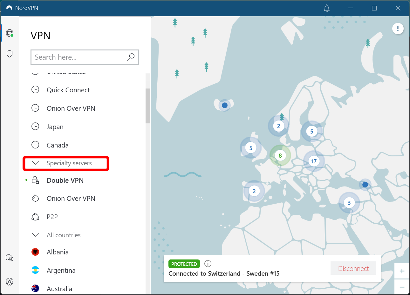Click the search magnifier icon
Screen dimensions: 410x295
(x=131, y=57)
